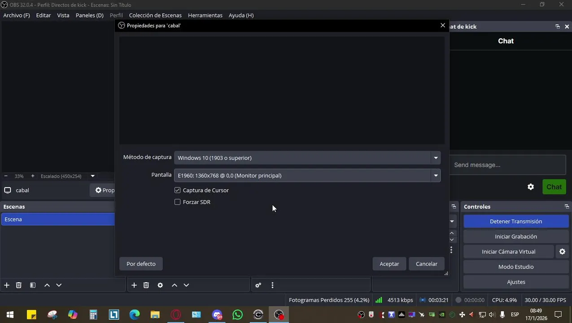
Task: Open the Vista menu
Action: pyautogui.click(x=63, y=15)
